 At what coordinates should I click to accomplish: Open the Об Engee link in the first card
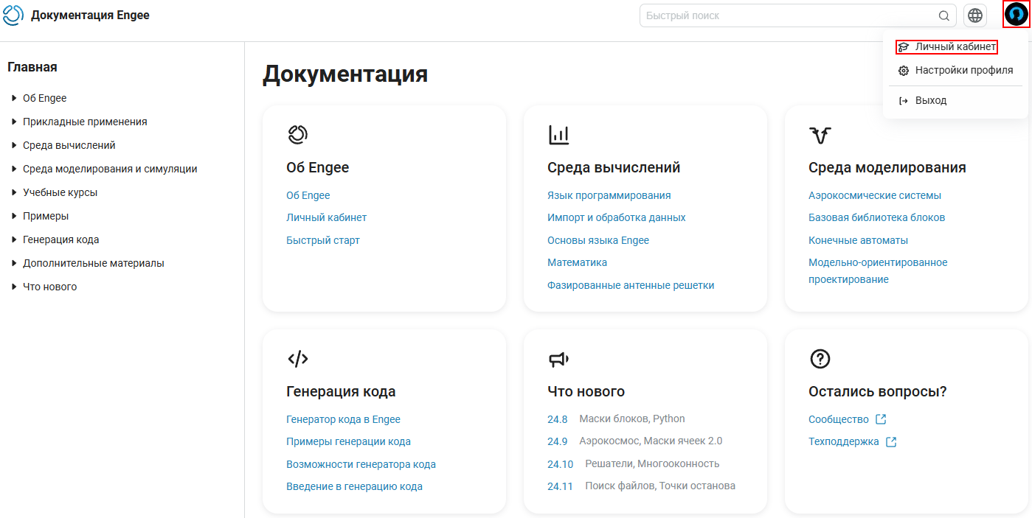308,195
